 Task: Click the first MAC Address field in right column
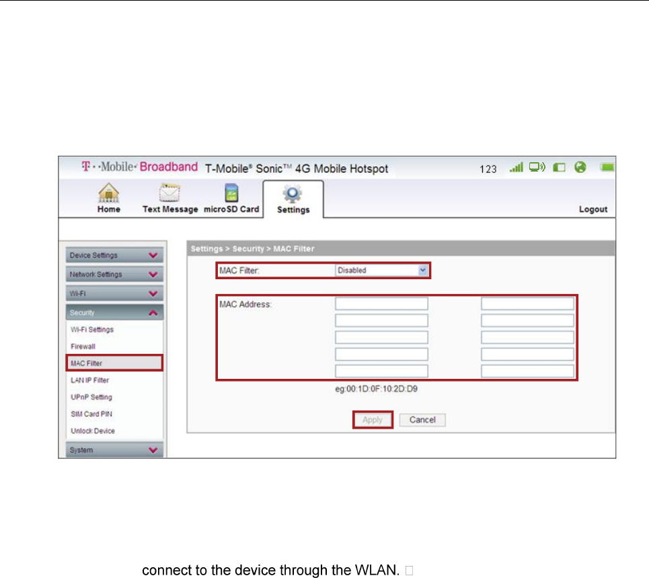527,303
